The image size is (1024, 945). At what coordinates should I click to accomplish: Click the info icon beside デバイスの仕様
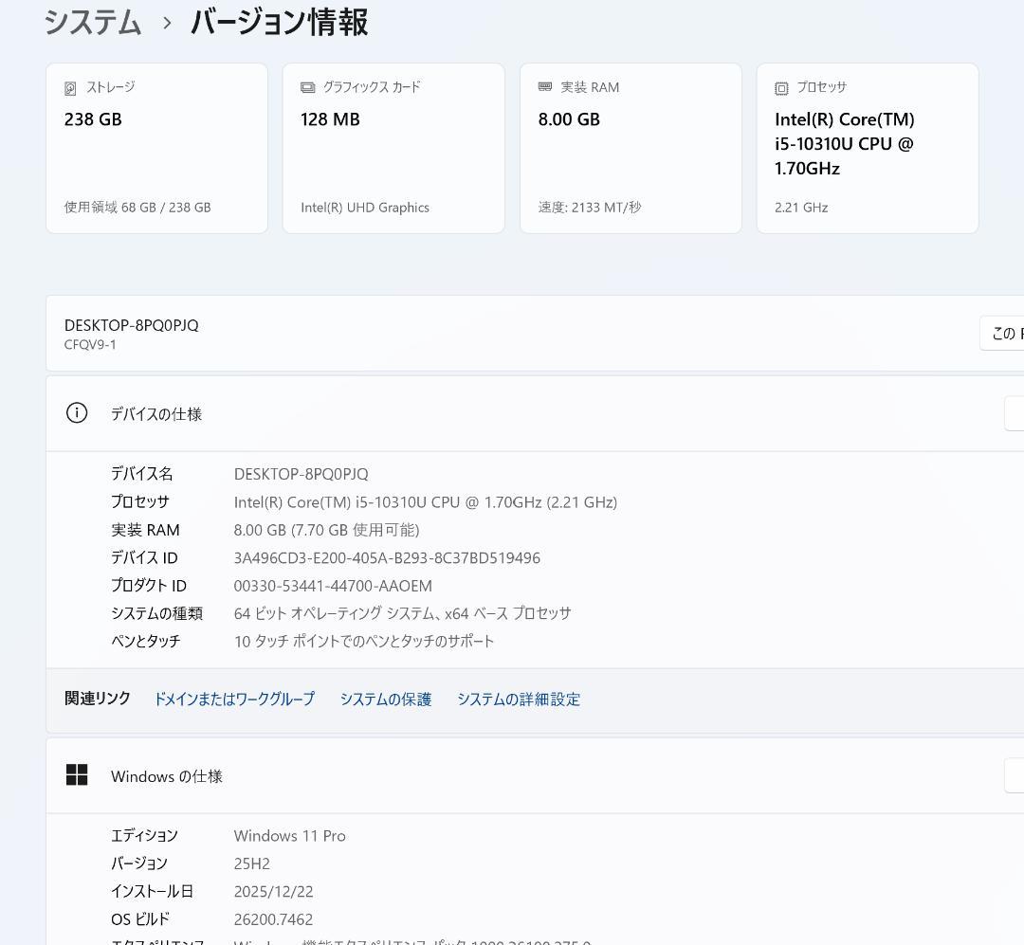pos(77,412)
